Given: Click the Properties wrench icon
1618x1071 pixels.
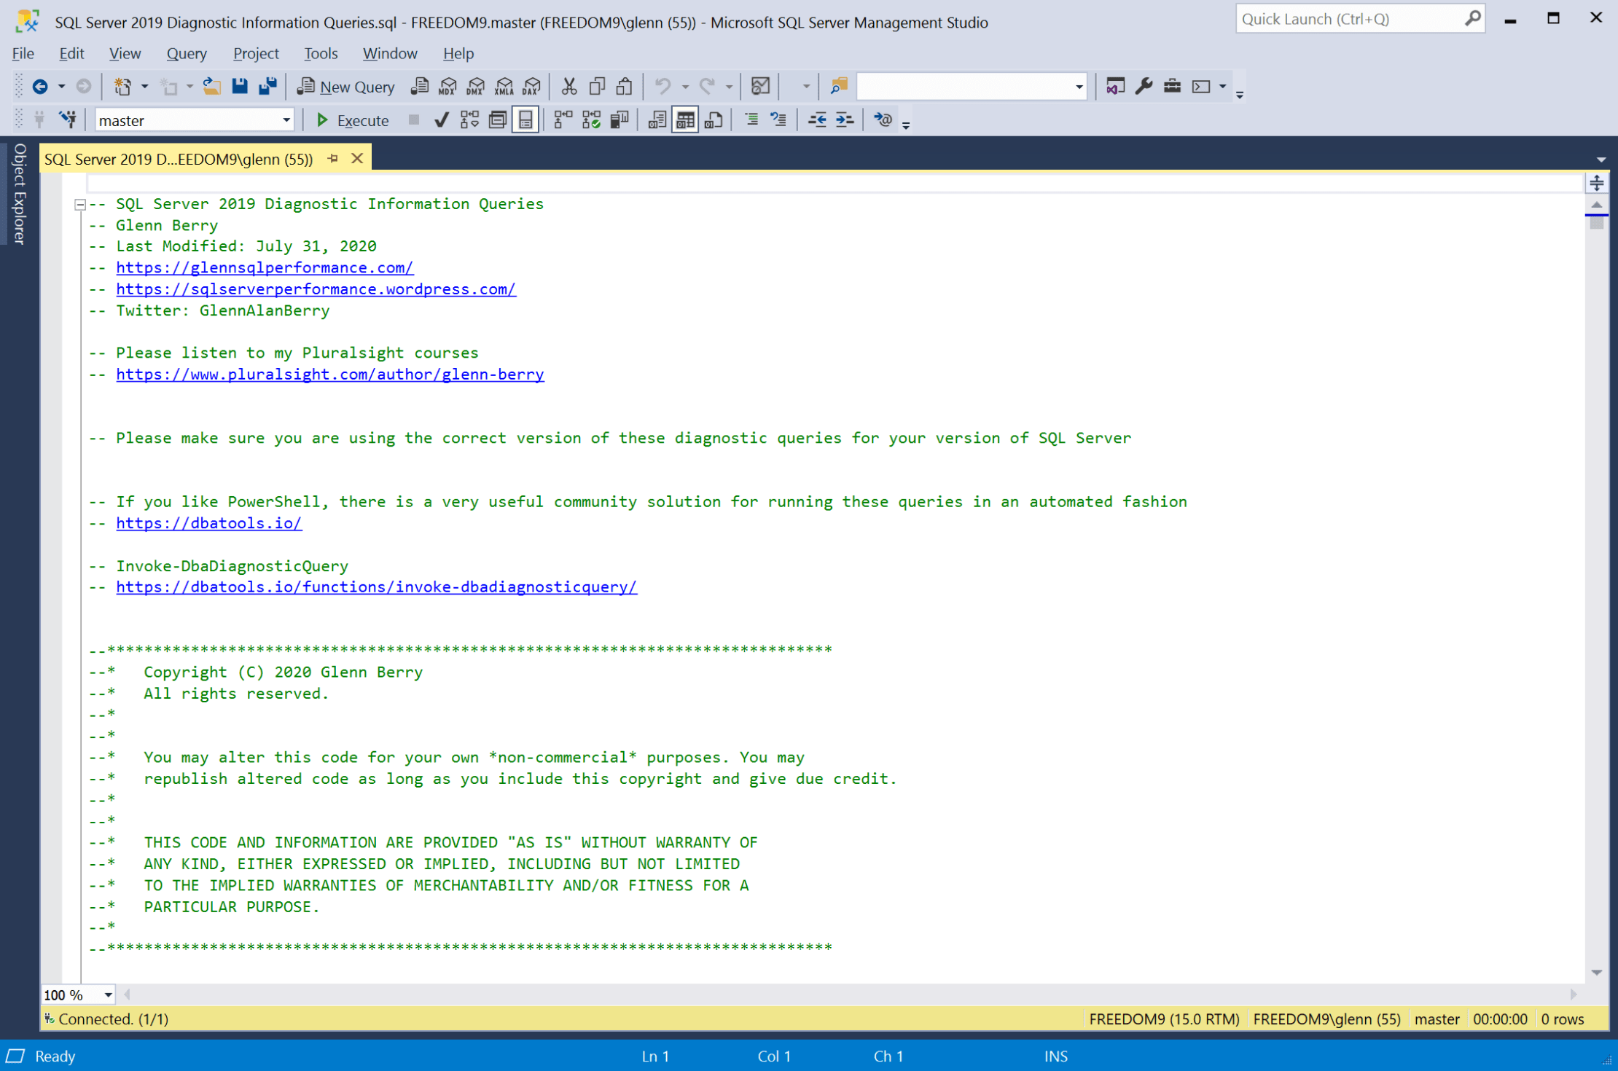Looking at the screenshot, I should 1144,86.
